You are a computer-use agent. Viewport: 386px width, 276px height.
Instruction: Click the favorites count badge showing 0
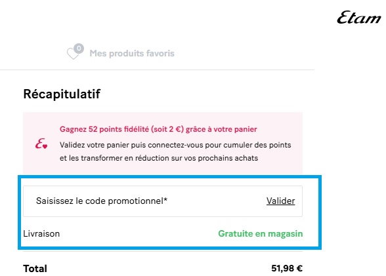79,48
